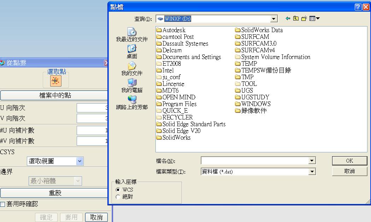371x222 pixels.
Task: Select the TOOL entry
Action: pyautogui.click(x=246, y=84)
